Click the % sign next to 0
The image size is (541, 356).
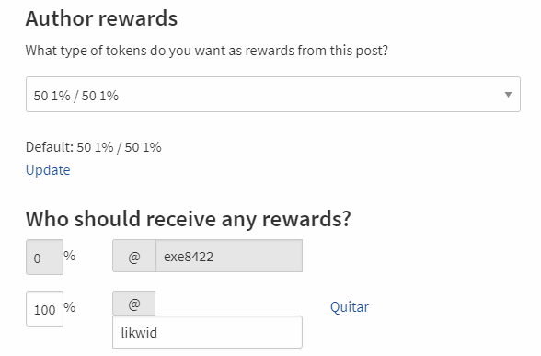[70, 256]
